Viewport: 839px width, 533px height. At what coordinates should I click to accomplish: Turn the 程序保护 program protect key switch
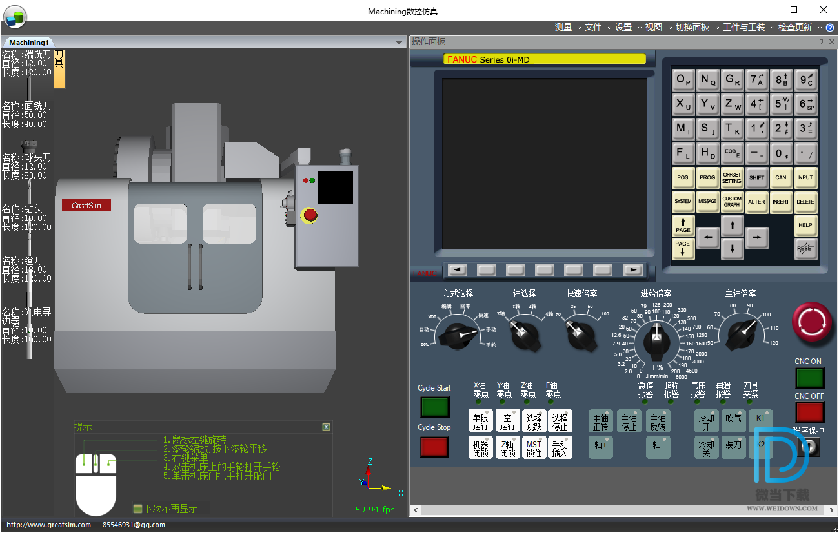click(809, 447)
